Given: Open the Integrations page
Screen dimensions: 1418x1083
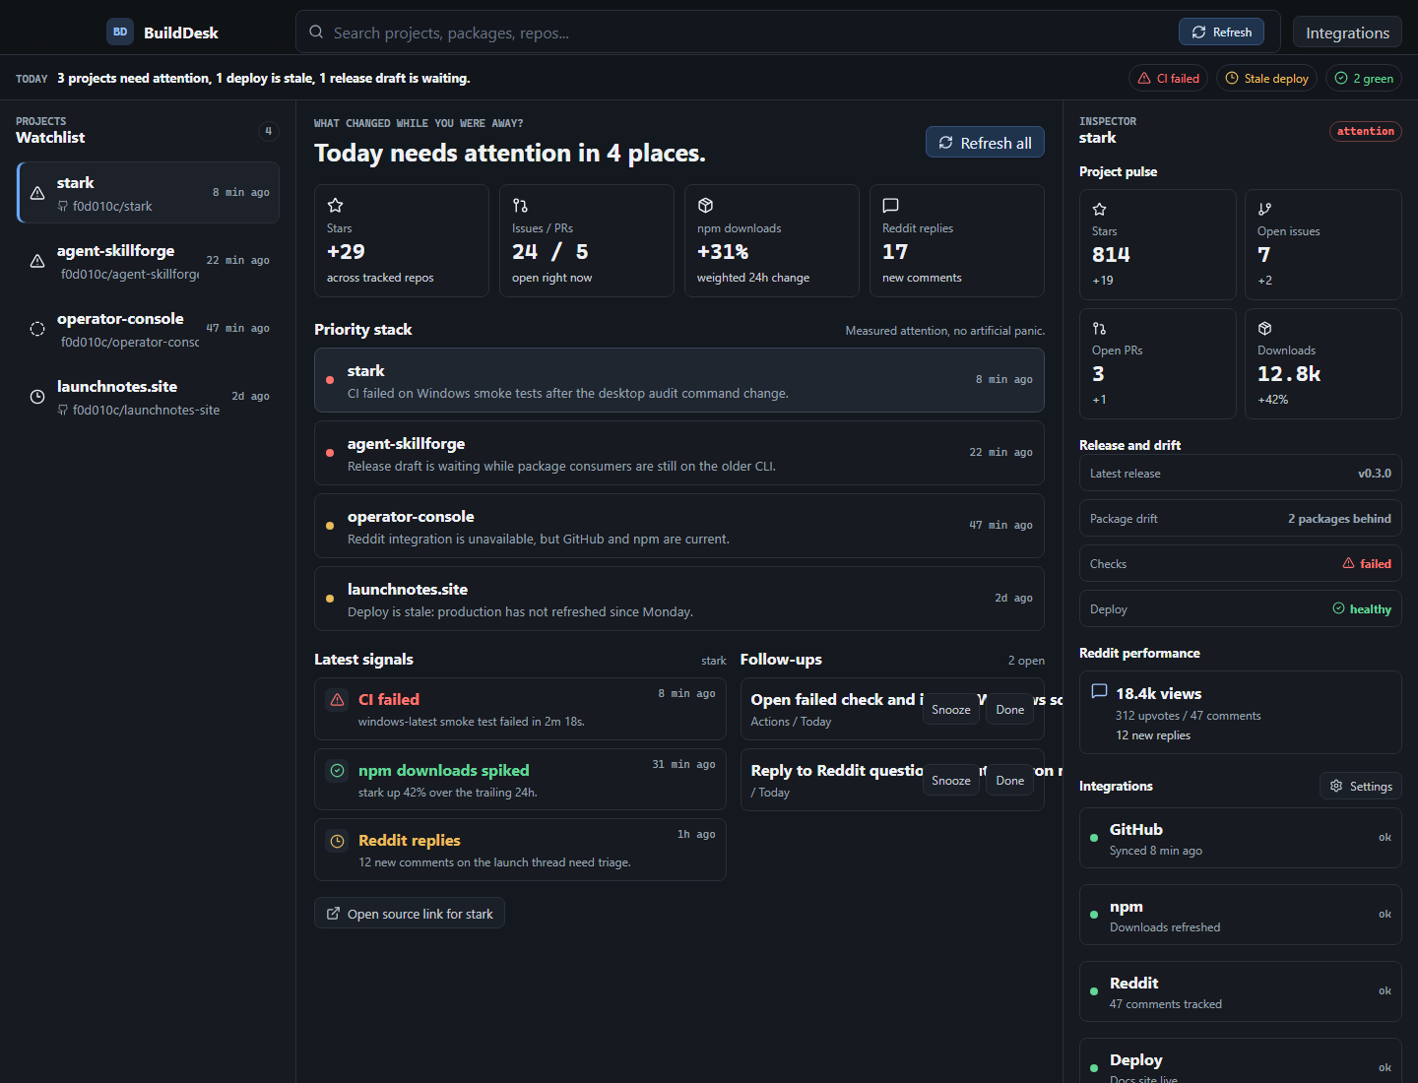Looking at the screenshot, I should (1347, 32).
